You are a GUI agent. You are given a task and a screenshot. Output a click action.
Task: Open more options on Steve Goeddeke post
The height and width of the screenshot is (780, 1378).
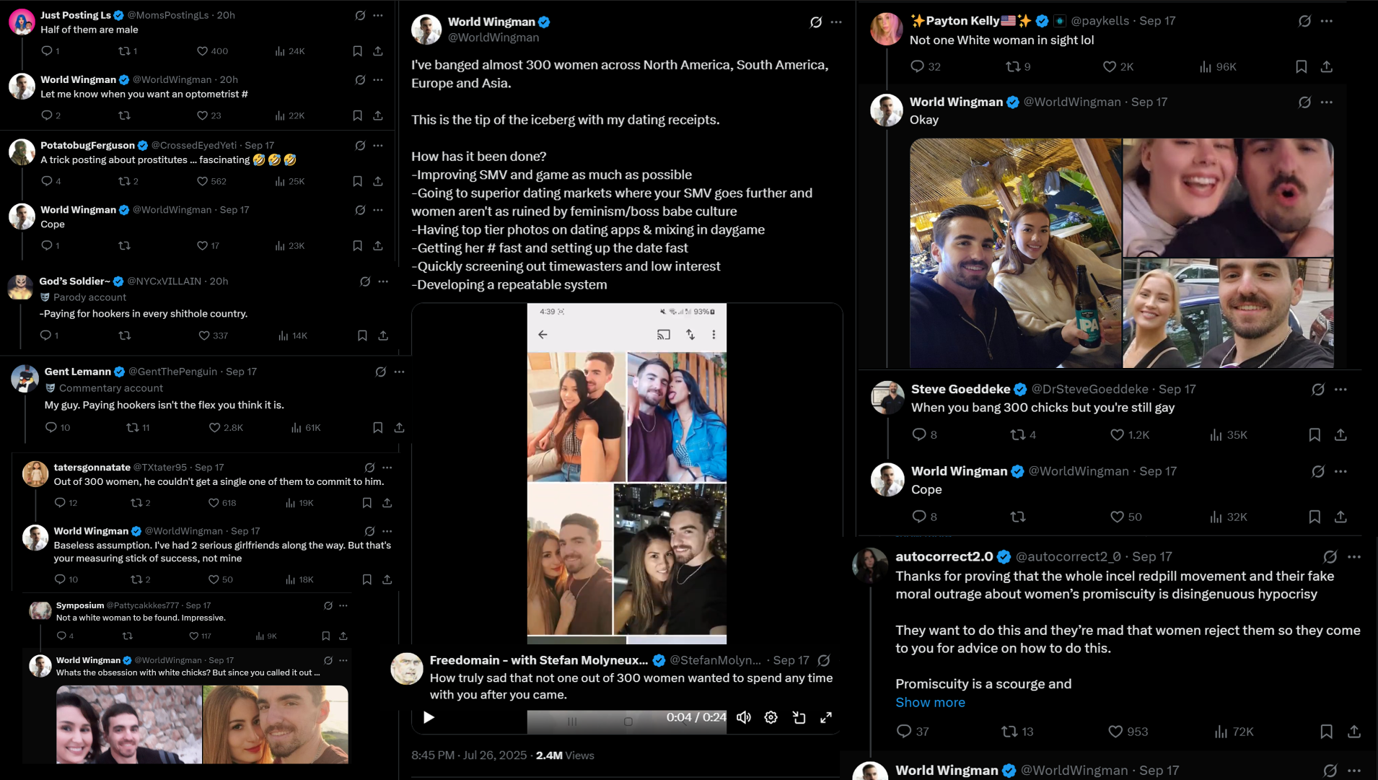click(1340, 390)
